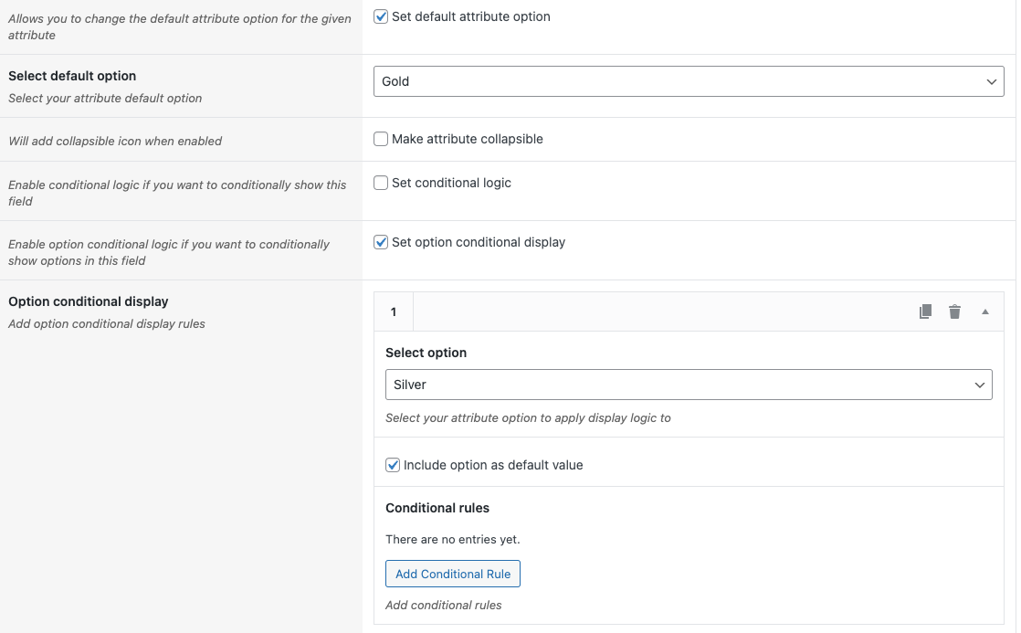Click the chevron on the Silver dropdown
The image size is (1021, 633).
[980, 385]
